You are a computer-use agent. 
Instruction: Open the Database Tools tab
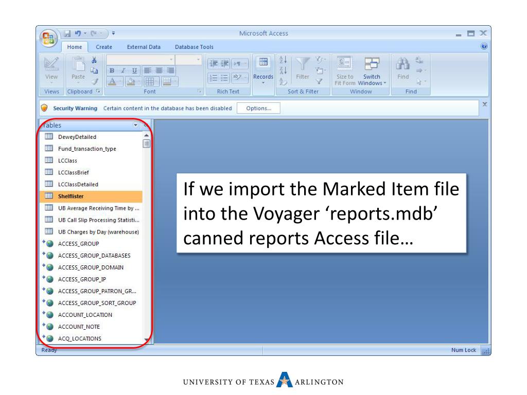point(194,47)
